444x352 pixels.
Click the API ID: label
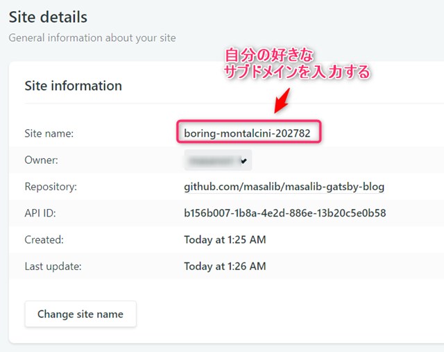(40, 213)
